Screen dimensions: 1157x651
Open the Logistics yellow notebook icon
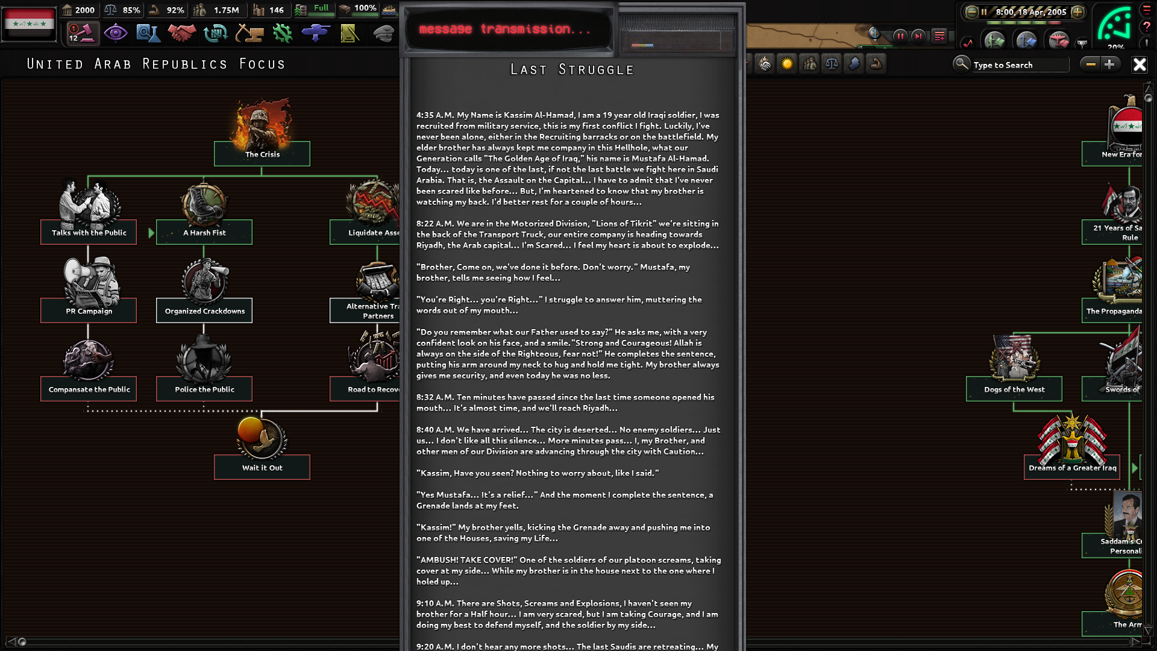[350, 33]
